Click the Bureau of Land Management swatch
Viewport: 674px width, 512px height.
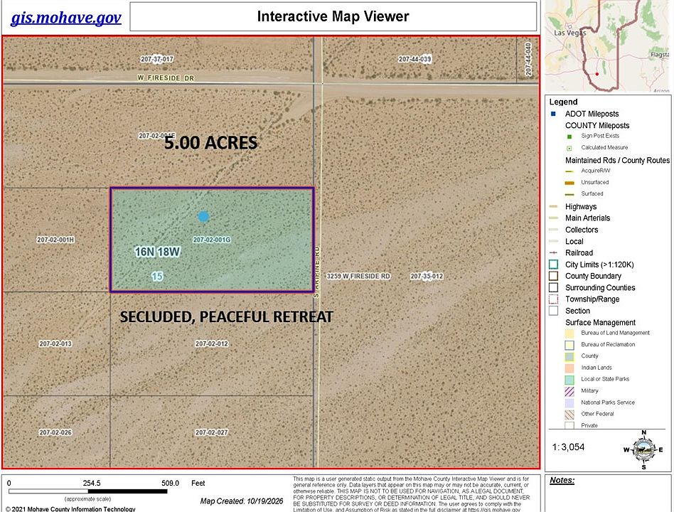pyautogui.click(x=569, y=334)
